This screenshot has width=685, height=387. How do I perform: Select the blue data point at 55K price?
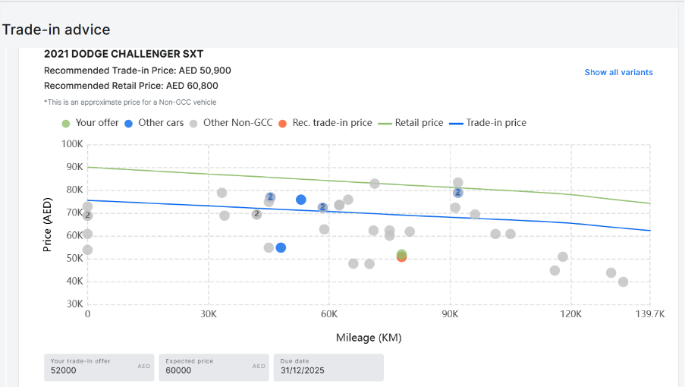(281, 247)
